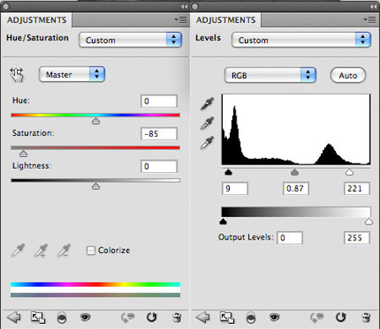The width and height of the screenshot is (380, 329).
Task: Click the Lightness value field
Action: click(159, 166)
